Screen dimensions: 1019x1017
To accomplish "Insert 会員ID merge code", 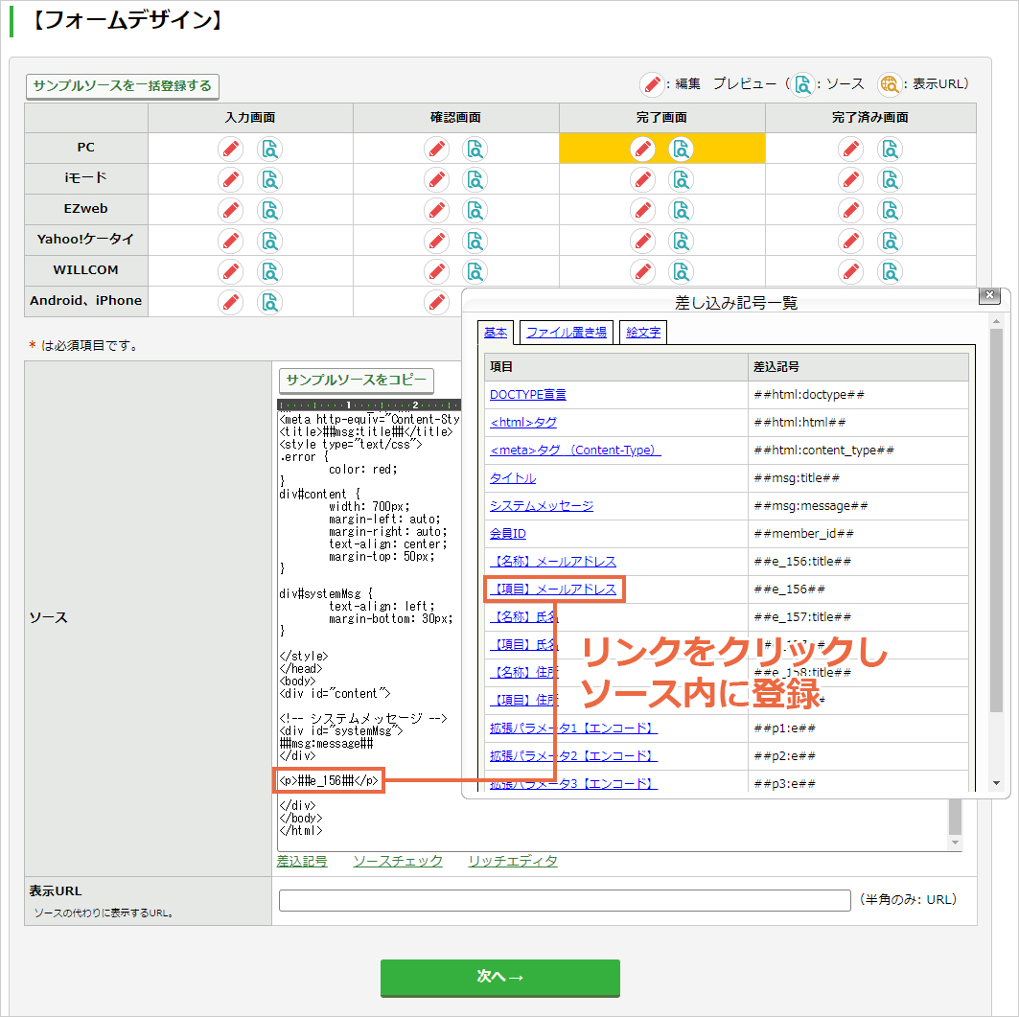I will pyautogui.click(x=507, y=534).
